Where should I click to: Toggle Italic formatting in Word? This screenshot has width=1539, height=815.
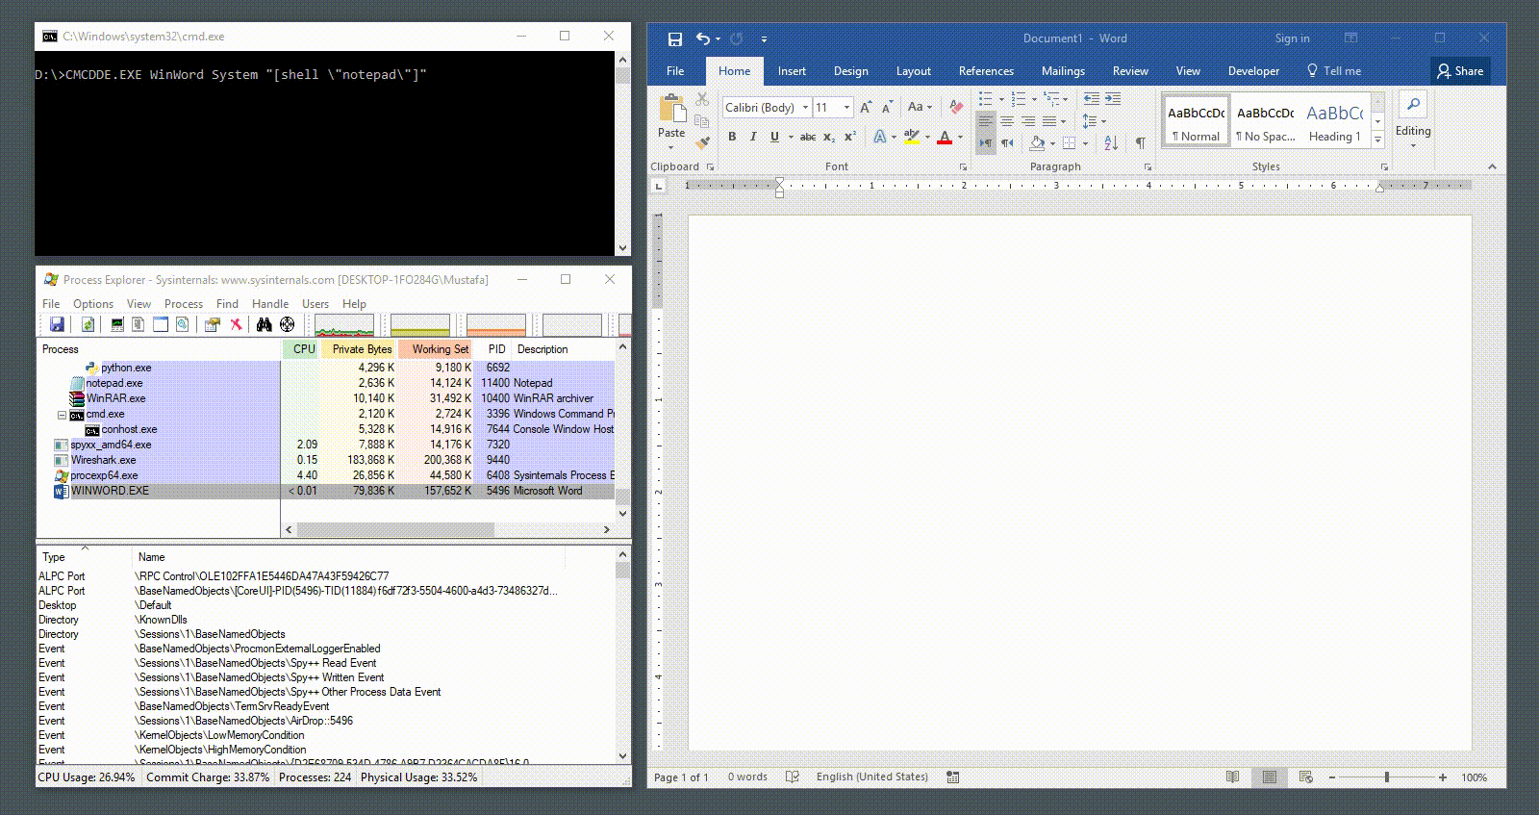(x=753, y=137)
